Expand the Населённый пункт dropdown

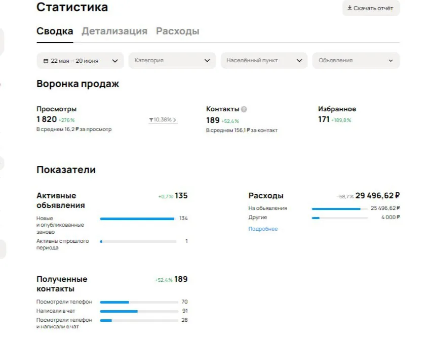264,61
